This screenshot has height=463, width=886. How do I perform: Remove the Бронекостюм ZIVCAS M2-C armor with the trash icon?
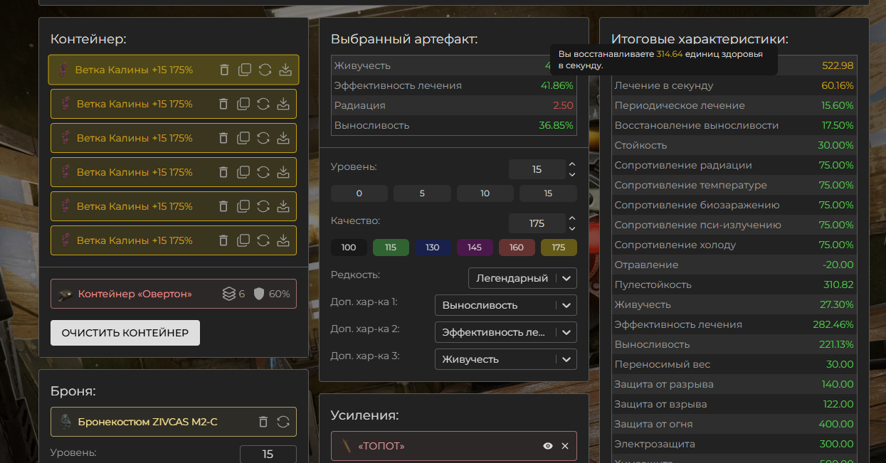coord(263,422)
